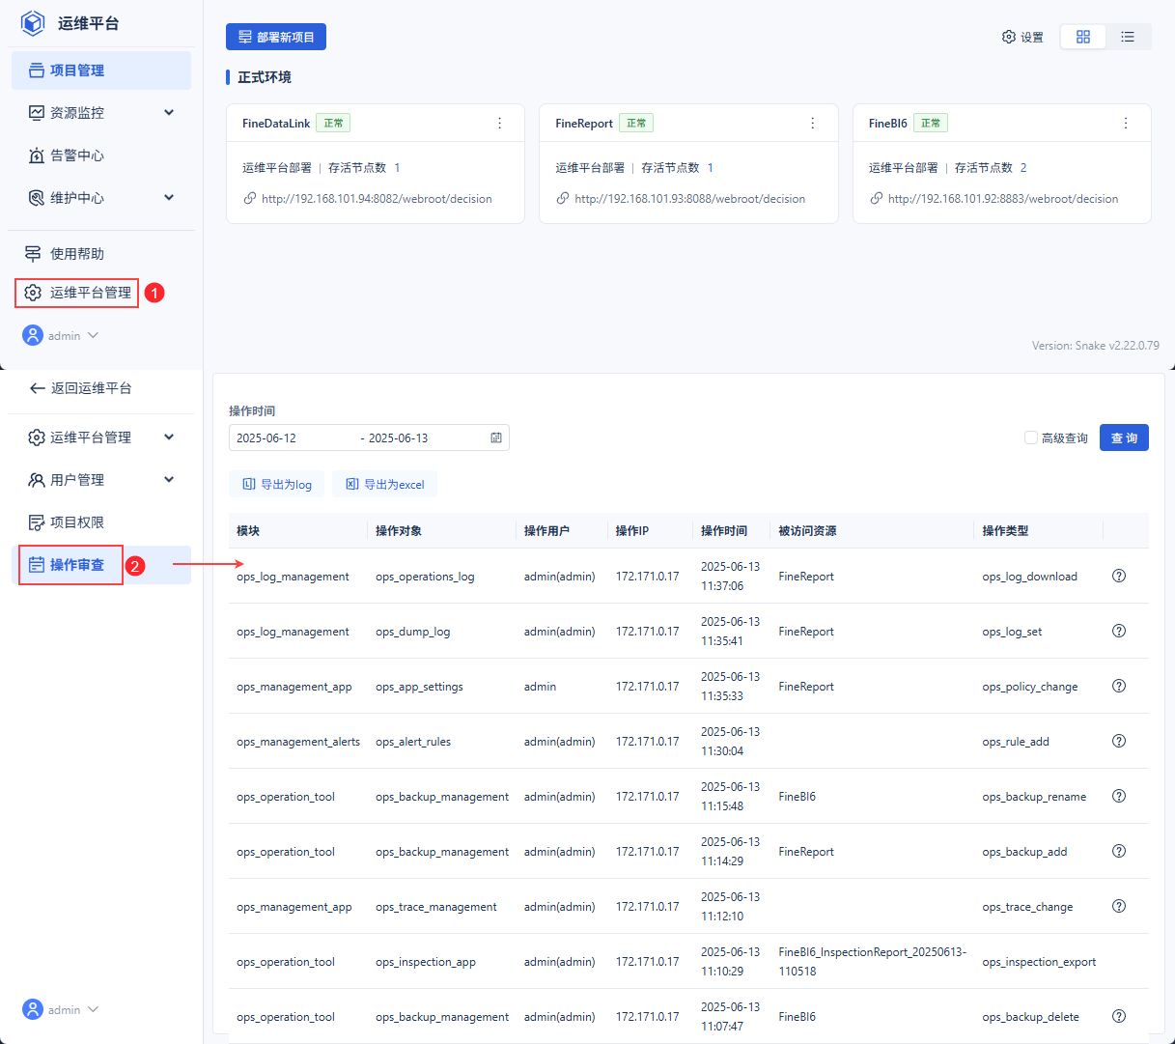Open FineBI6 card more-options menu
Image resolution: width=1175 pixels, height=1044 pixels.
(1126, 123)
